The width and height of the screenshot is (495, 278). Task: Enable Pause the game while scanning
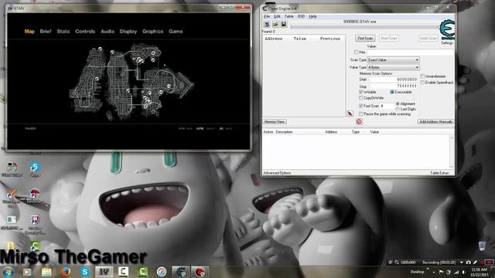361,114
